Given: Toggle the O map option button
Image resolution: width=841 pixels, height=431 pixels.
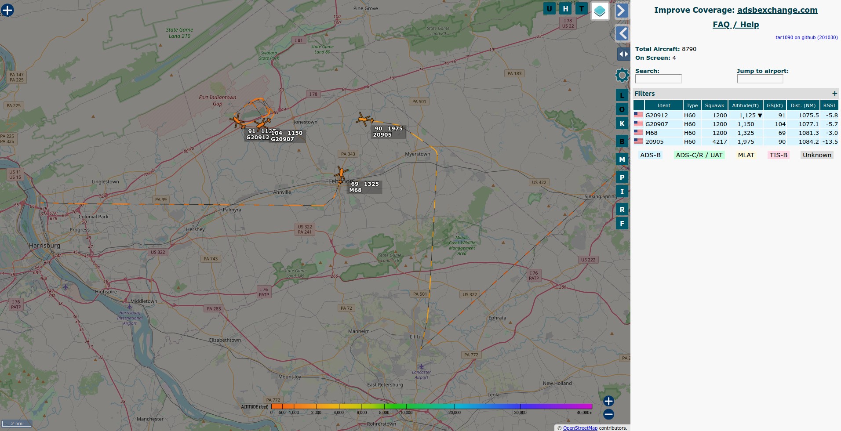Looking at the screenshot, I should click(622, 109).
